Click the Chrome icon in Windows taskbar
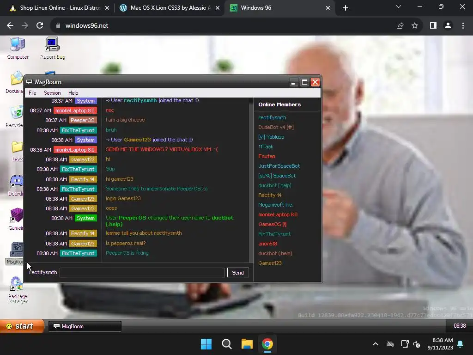 267,344
